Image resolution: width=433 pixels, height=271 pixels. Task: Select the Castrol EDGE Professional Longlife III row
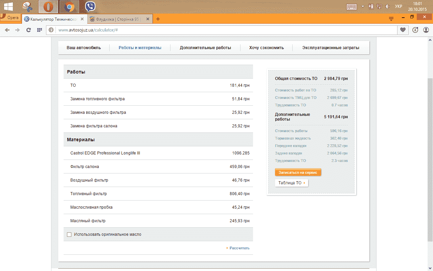point(158,153)
